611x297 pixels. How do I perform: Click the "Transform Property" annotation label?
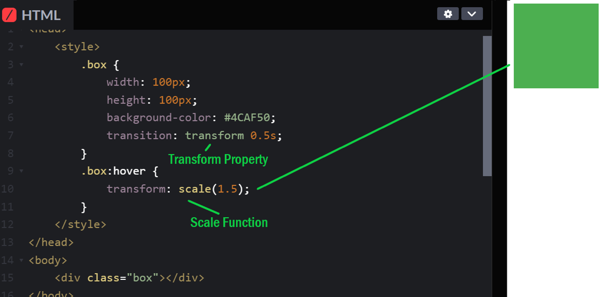(218, 159)
